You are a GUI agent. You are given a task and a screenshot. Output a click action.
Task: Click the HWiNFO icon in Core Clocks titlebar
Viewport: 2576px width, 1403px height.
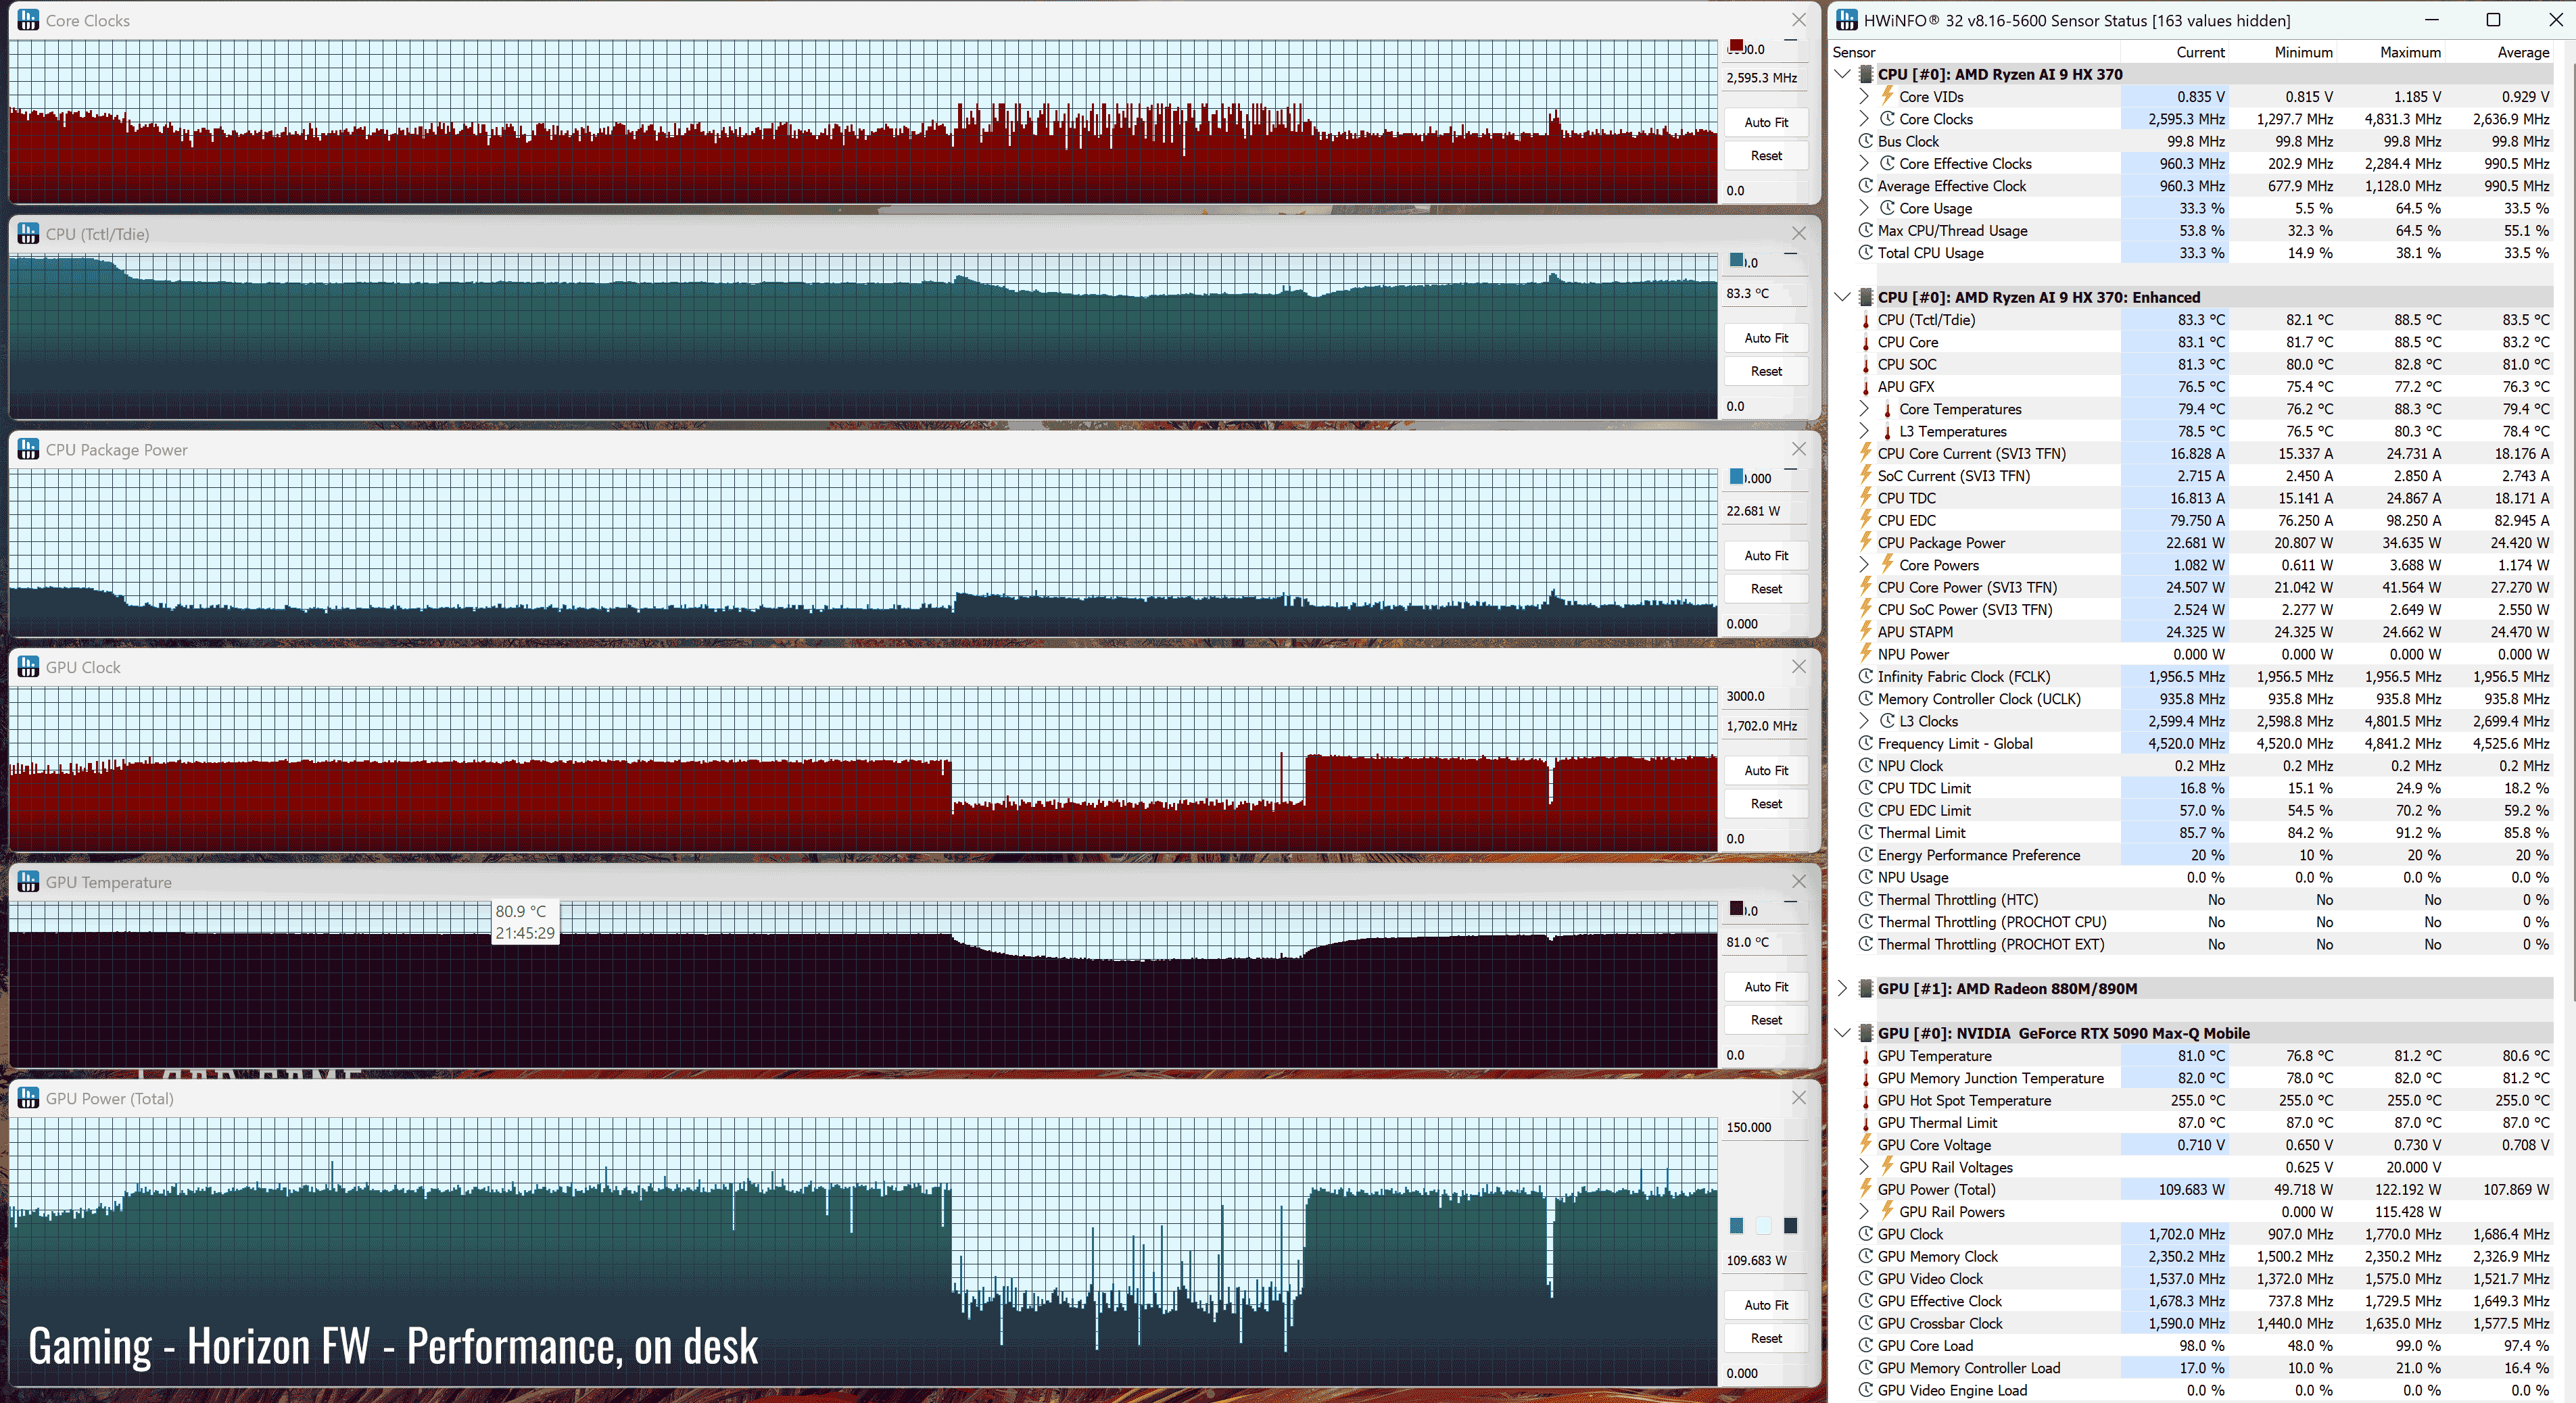click(28, 20)
